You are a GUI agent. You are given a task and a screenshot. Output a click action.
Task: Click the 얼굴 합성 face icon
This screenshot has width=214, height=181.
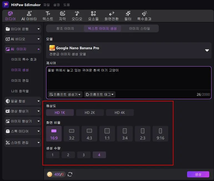[8, 101]
